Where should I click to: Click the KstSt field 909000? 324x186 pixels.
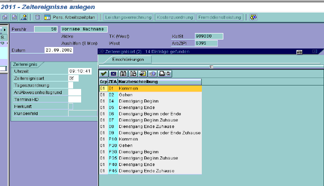click(x=209, y=36)
